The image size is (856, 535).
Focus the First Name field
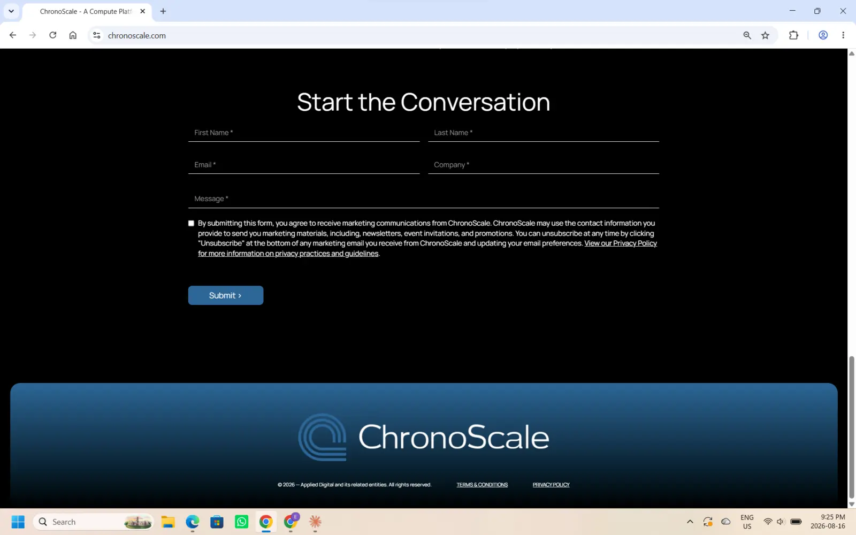(304, 133)
